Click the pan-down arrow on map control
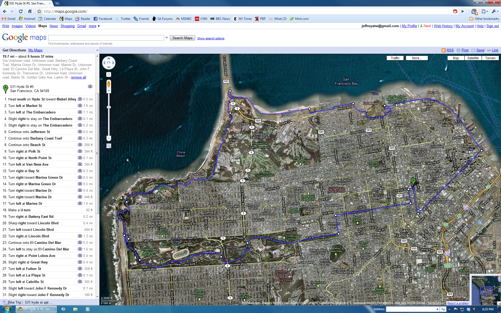Screen dimensions: 501x313 click(109, 67)
